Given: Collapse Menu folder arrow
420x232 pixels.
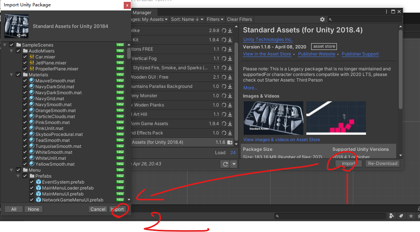Looking at the screenshot, I should 12,170.
